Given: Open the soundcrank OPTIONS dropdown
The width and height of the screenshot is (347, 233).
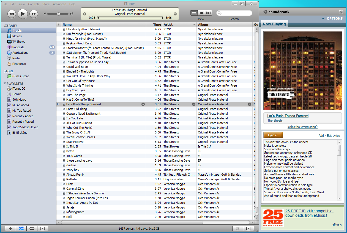Looking at the screenshot, I should [332, 18].
